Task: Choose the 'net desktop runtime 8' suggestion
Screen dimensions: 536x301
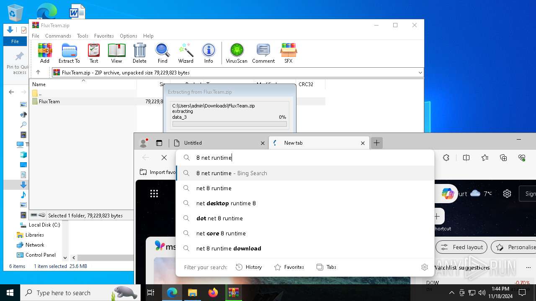Action: 305,203
